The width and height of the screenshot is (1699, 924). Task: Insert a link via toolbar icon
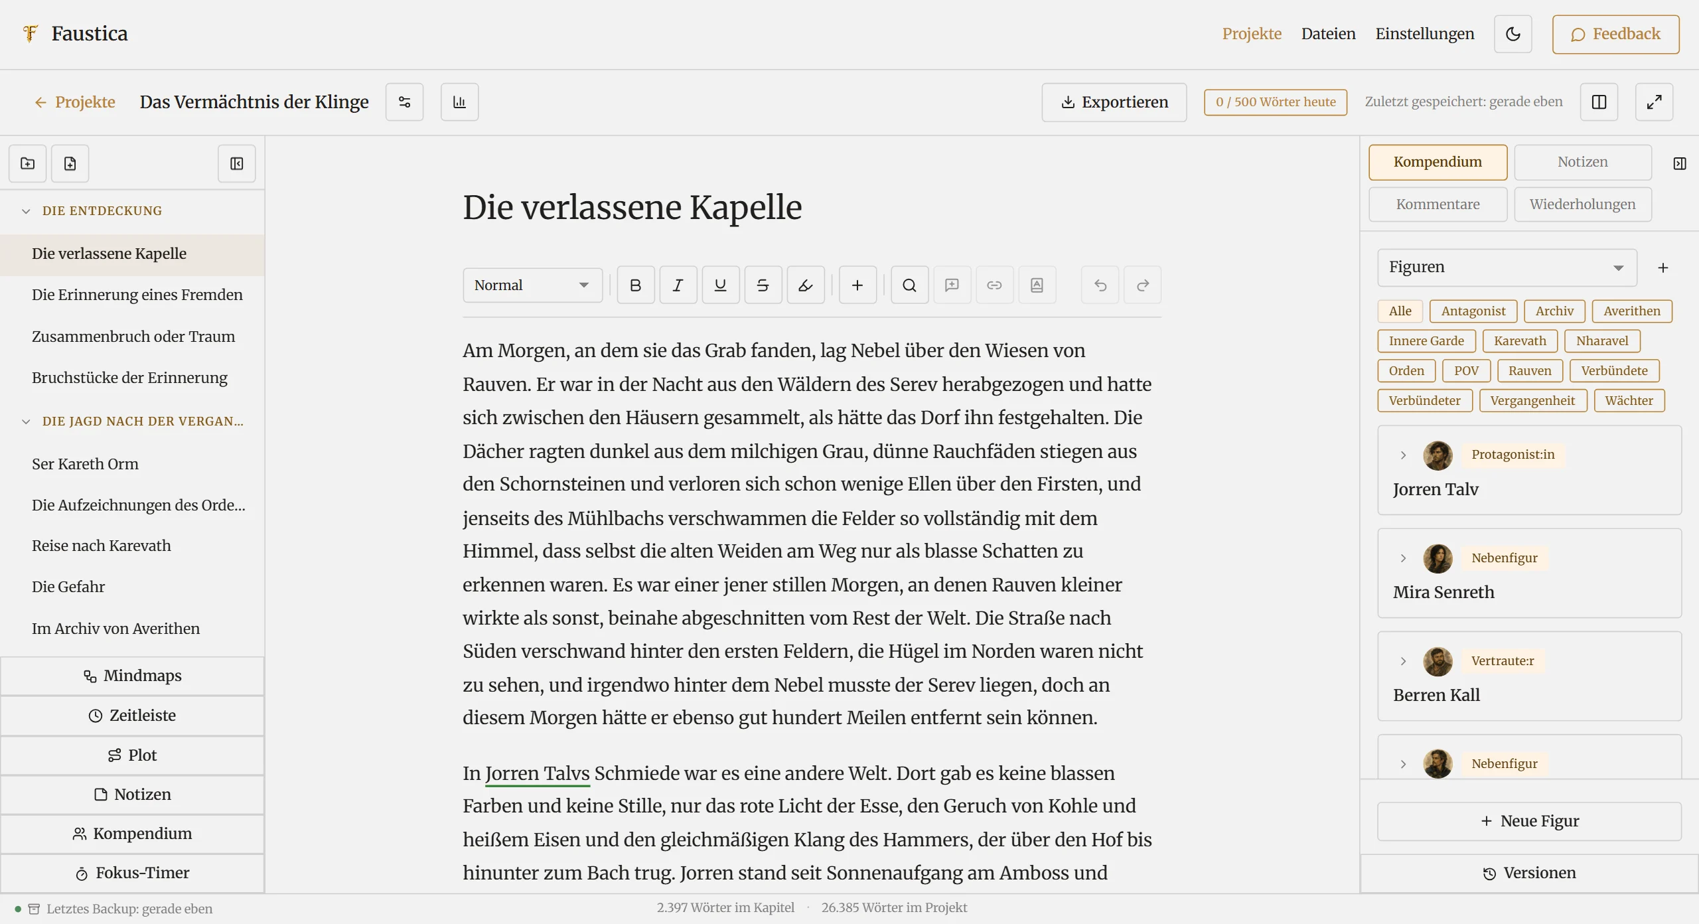(x=995, y=285)
